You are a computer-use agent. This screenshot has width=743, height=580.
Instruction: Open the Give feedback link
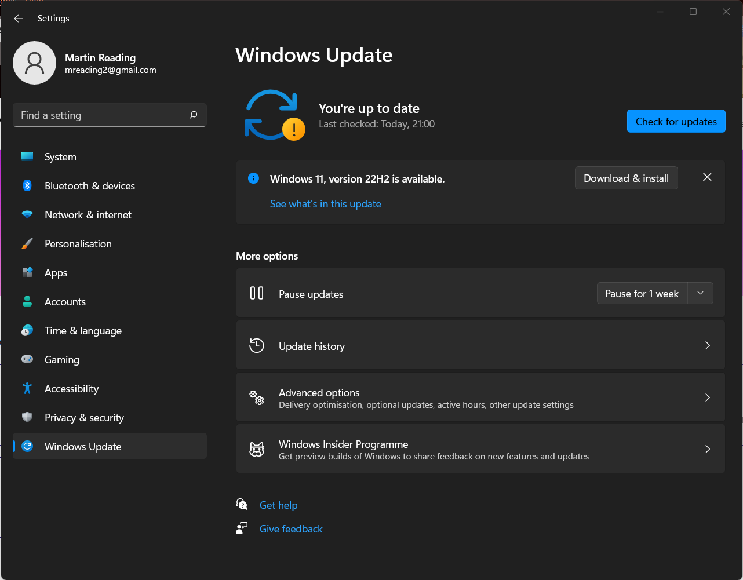[x=291, y=529]
